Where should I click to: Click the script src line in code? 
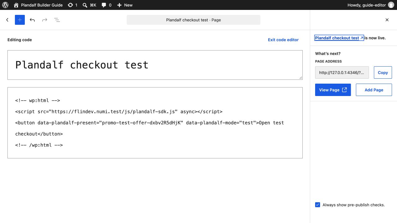click(x=119, y=111)
